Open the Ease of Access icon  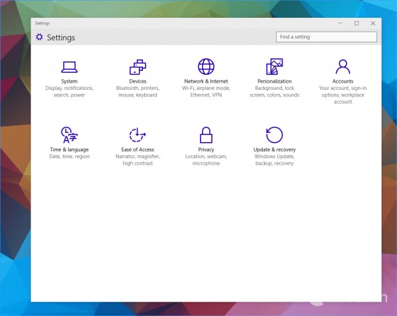138,135
